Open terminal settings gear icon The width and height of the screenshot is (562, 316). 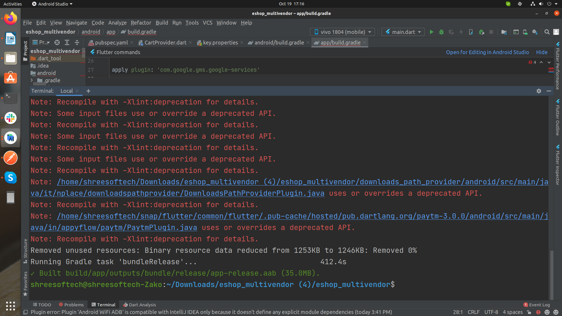[539, 91]
